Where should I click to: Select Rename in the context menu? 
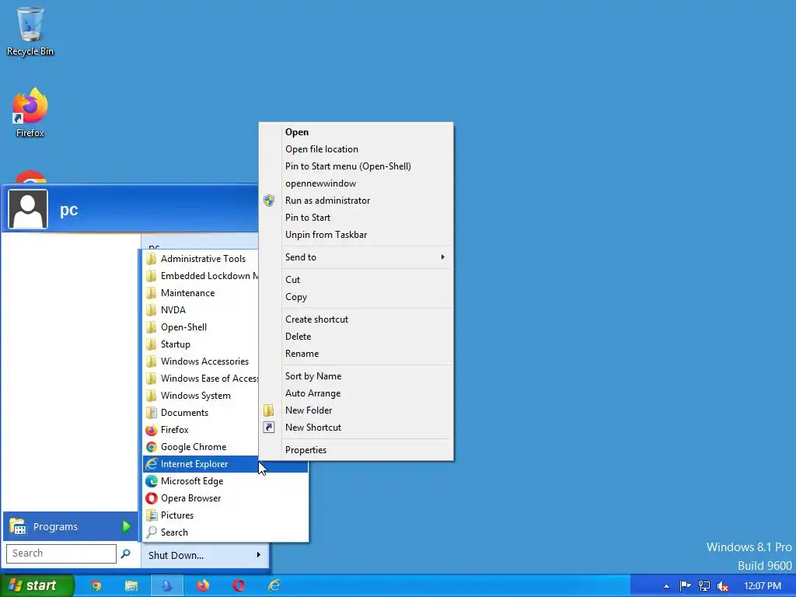(x=356, y=354)
